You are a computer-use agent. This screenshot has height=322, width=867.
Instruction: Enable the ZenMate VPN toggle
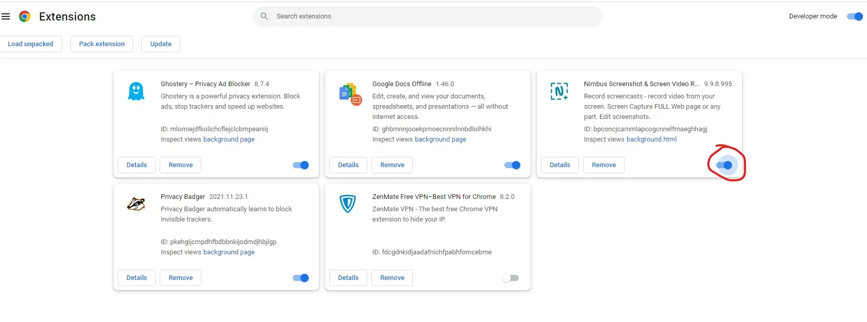point(511,278)
